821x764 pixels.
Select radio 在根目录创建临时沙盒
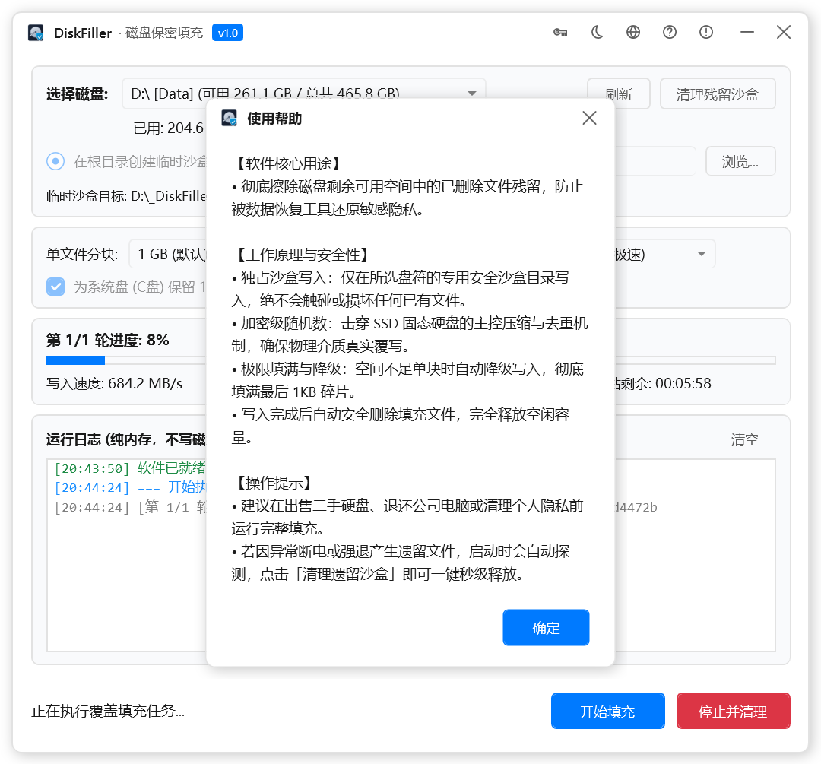pyautogui.click(x=55, y=161)
